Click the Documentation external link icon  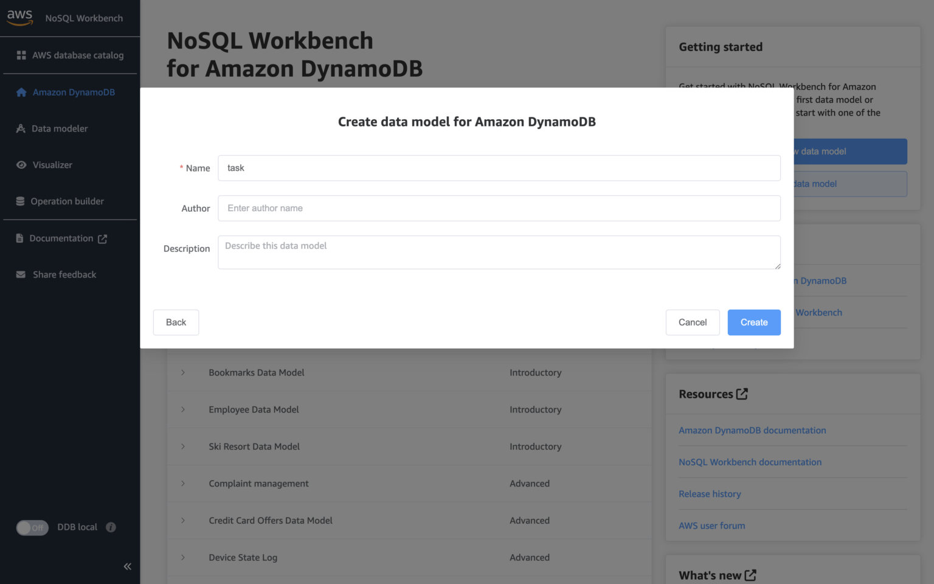pos(102,238)
